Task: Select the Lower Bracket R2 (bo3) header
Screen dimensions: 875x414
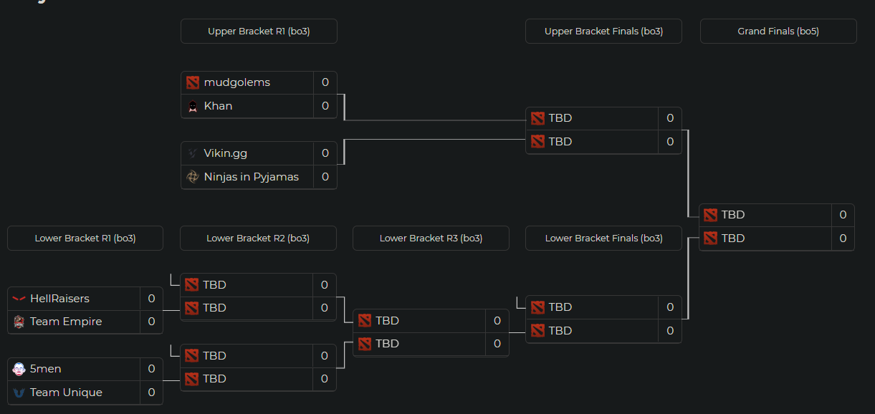Action: click(x=258, y=239)
